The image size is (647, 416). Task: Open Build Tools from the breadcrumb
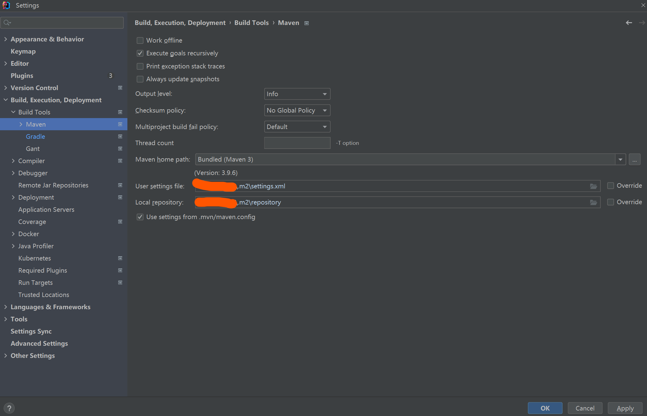point(251,23)
